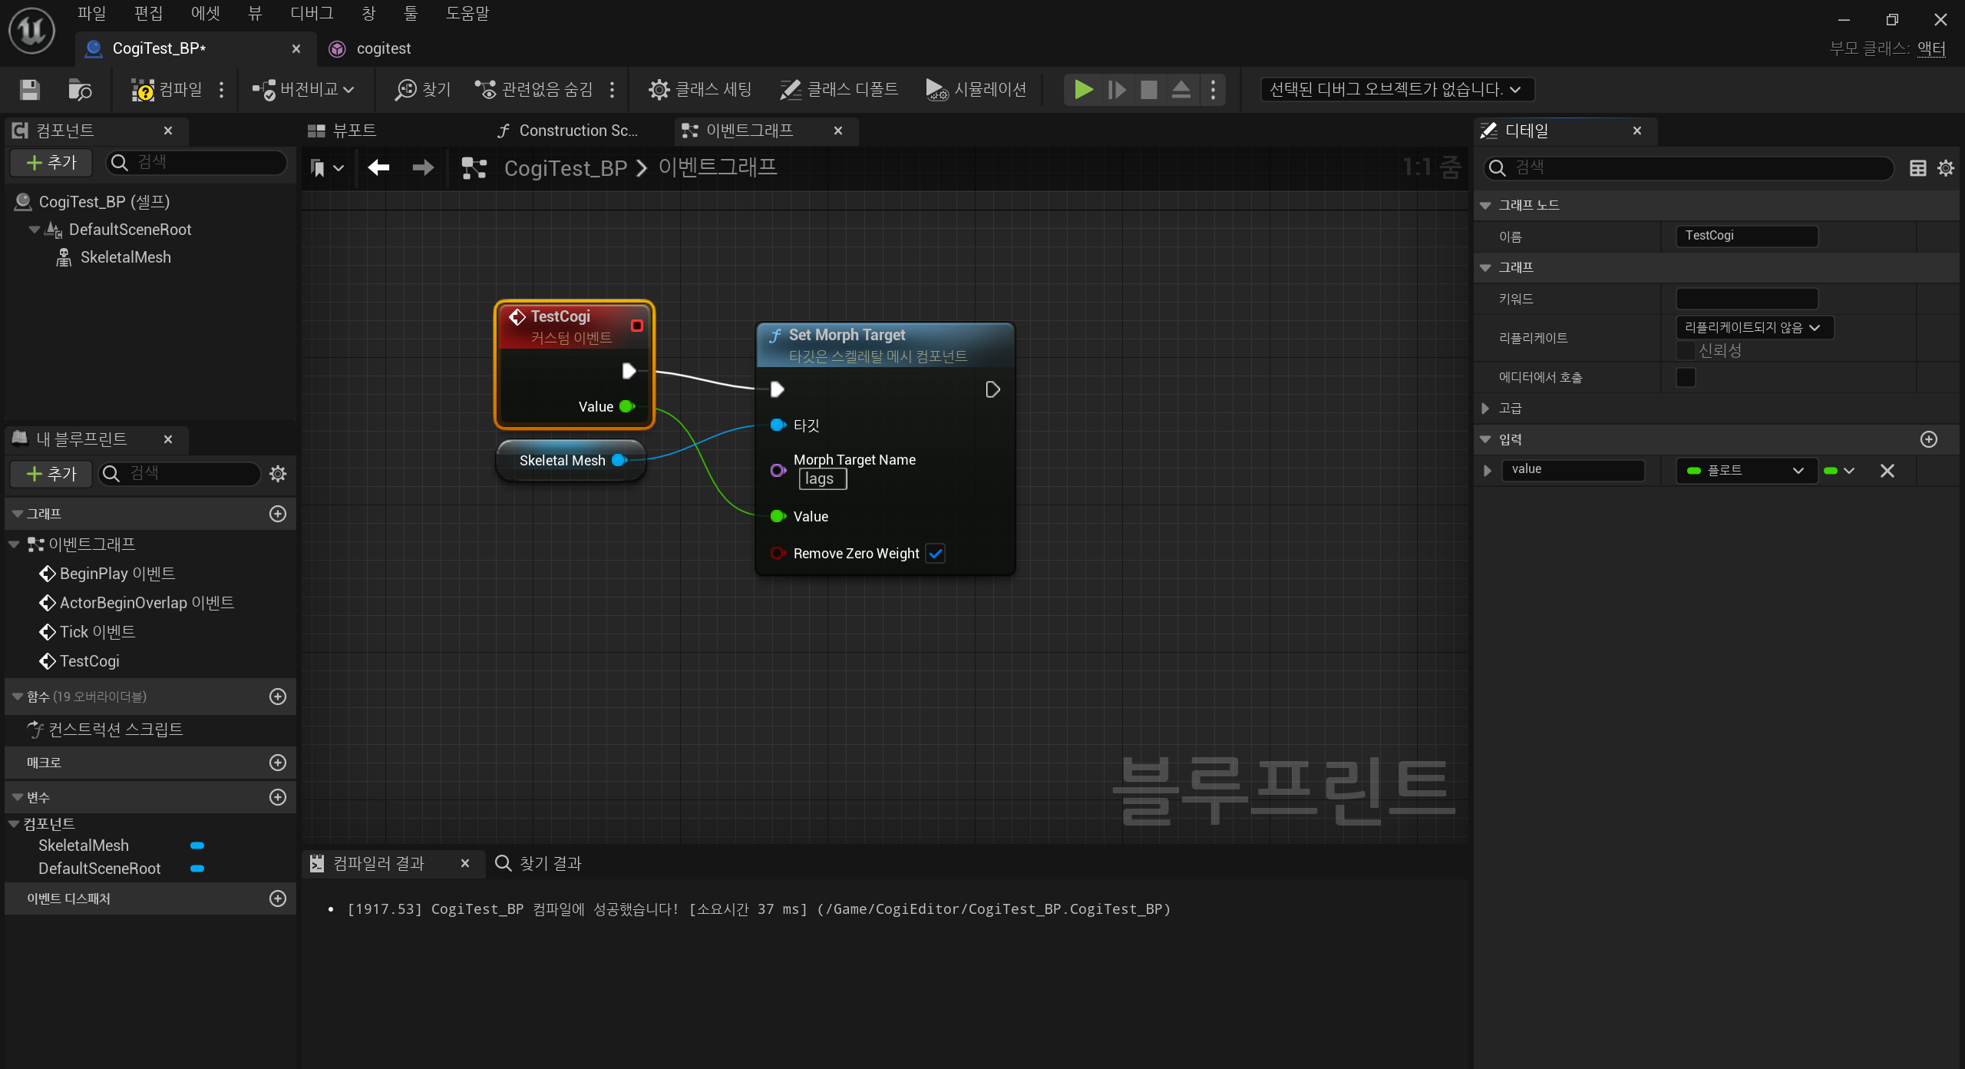Screen dimensions: 1965x1069
Task: Click the Compile blueprint button
Action: coord(167,90)
